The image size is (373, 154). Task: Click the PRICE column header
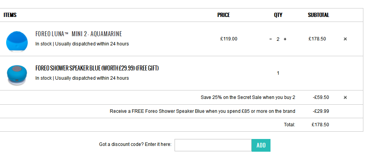223,15
